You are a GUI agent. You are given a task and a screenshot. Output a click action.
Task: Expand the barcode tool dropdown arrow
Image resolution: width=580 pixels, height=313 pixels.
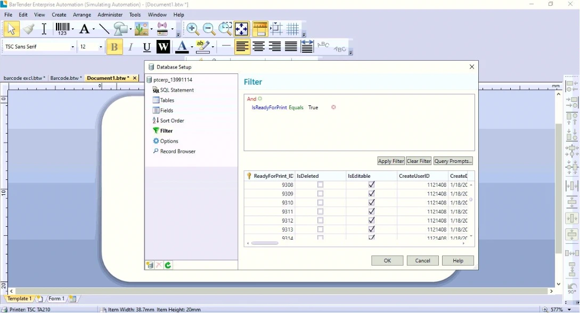(73, 29)
